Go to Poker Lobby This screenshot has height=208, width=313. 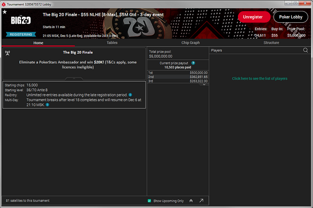click(291, 17)
